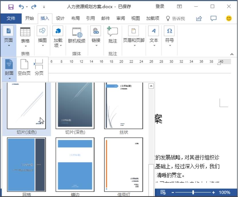The image size is (238, 197).
Task: Click 登录 to sign in
Action: tap(160, 6)
